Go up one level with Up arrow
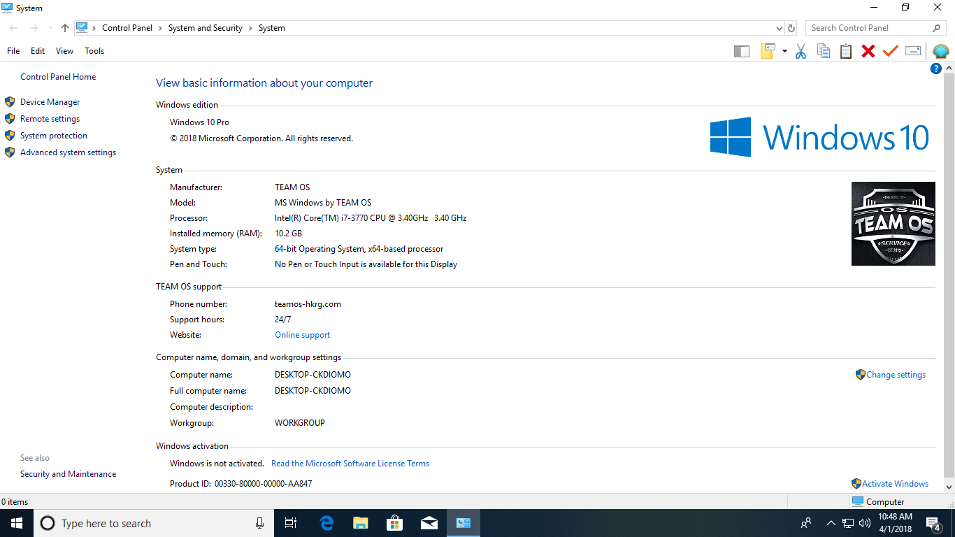Screen dimensions: 955x537 65,28
